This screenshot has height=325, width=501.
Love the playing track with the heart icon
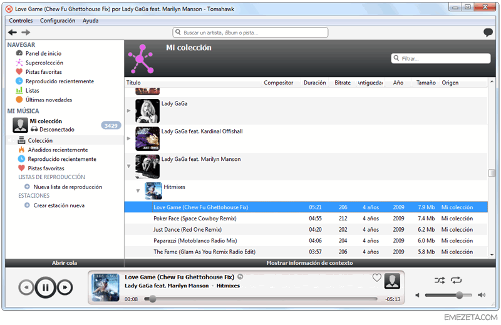[377, 277]
